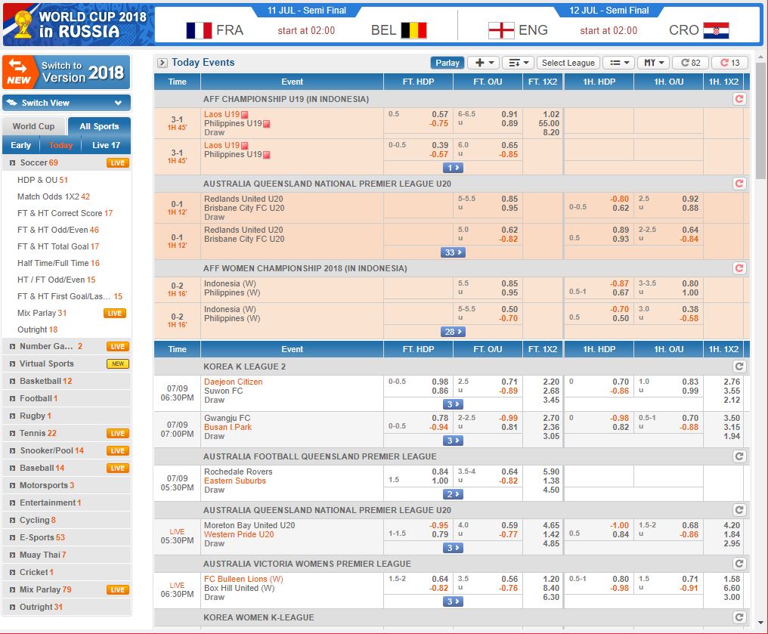Open the Select League picker

coord(568,63)
